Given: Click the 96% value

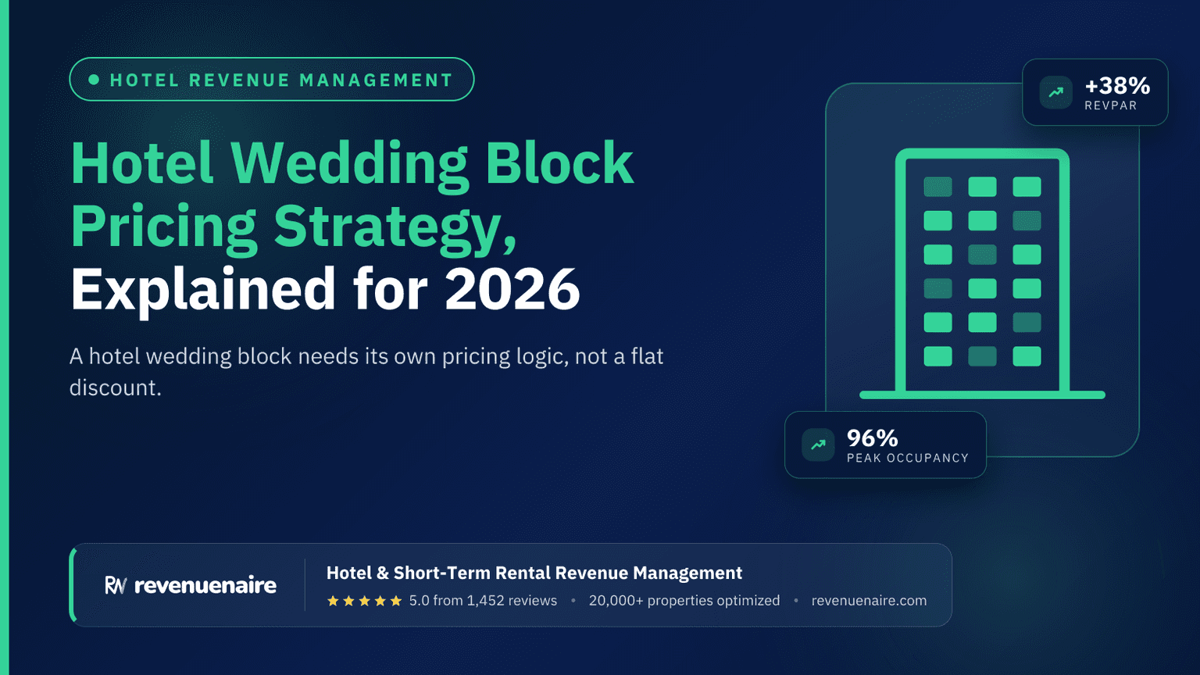Looking at the screenshot, I should tap(873, 437).
